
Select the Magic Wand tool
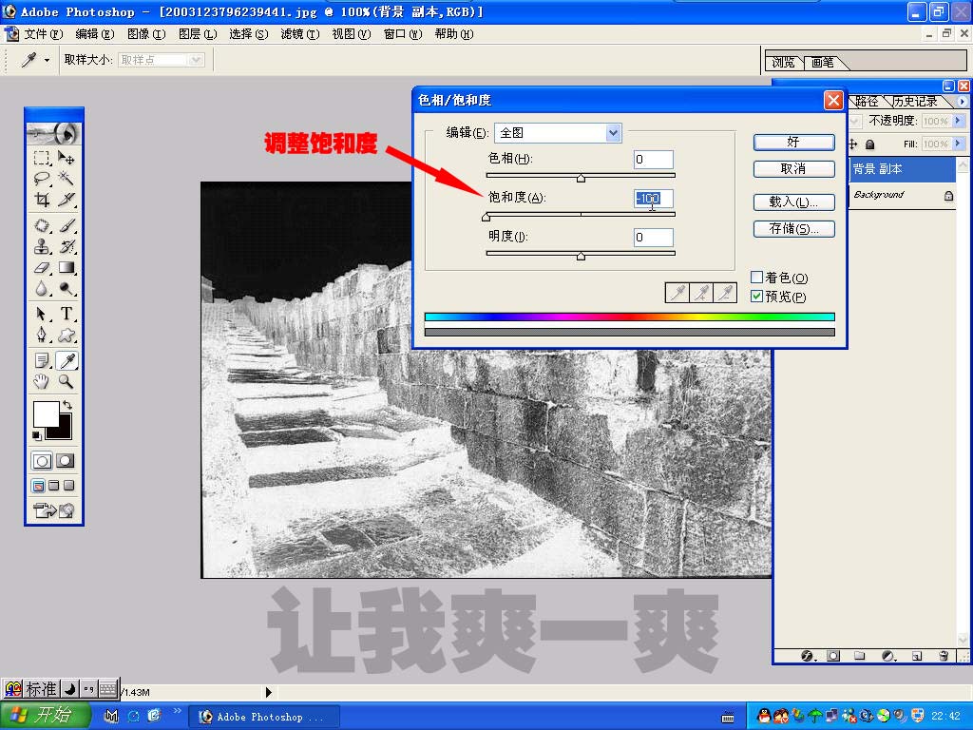pyautogui.click(x=67, y=178)
